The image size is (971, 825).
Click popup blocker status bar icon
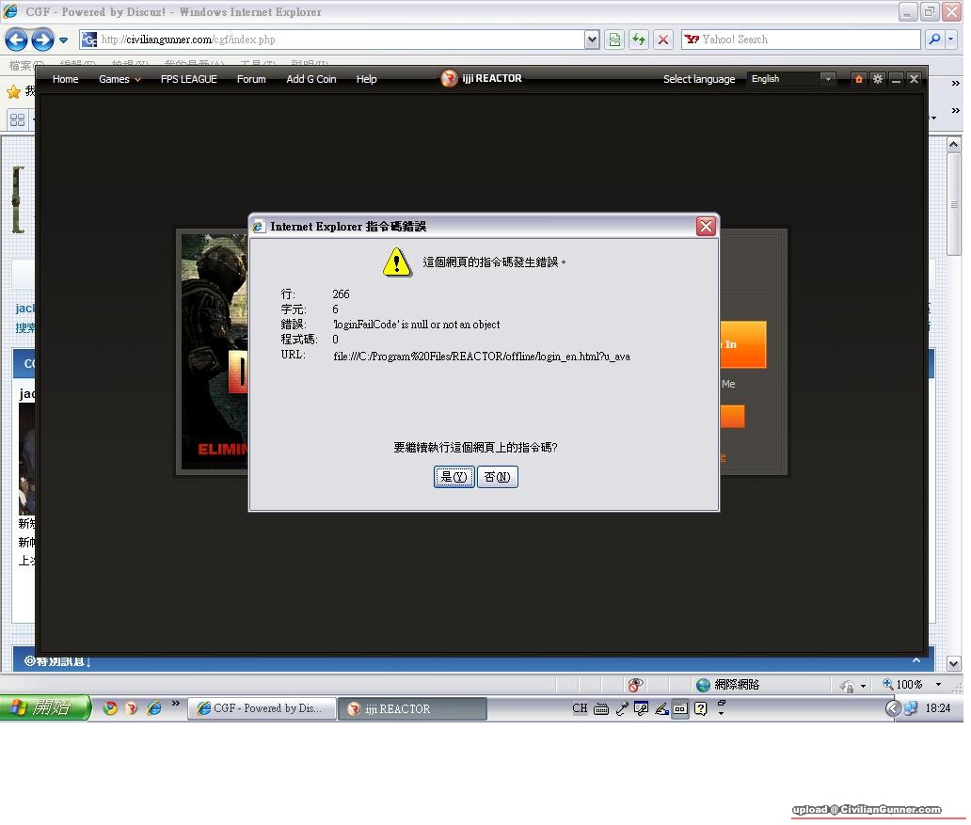pos(636,685)
